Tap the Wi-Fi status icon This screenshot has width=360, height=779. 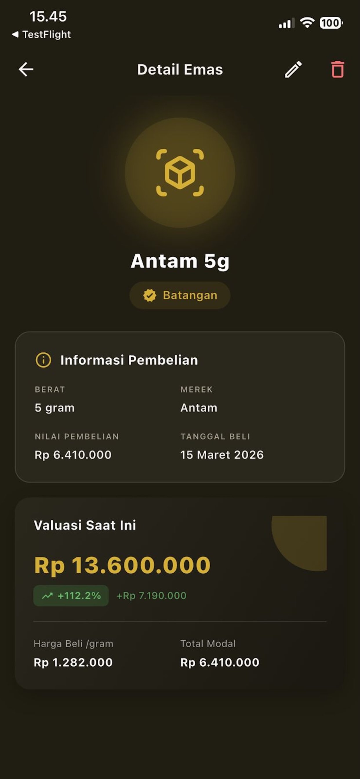click(307, 23)
